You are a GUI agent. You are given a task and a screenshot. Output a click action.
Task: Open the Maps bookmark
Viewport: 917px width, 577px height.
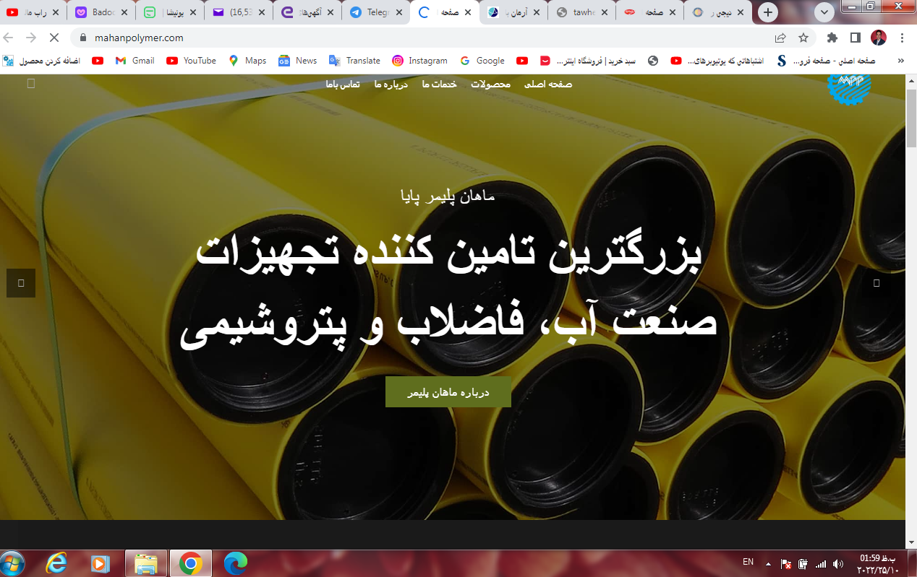(247, 61)
